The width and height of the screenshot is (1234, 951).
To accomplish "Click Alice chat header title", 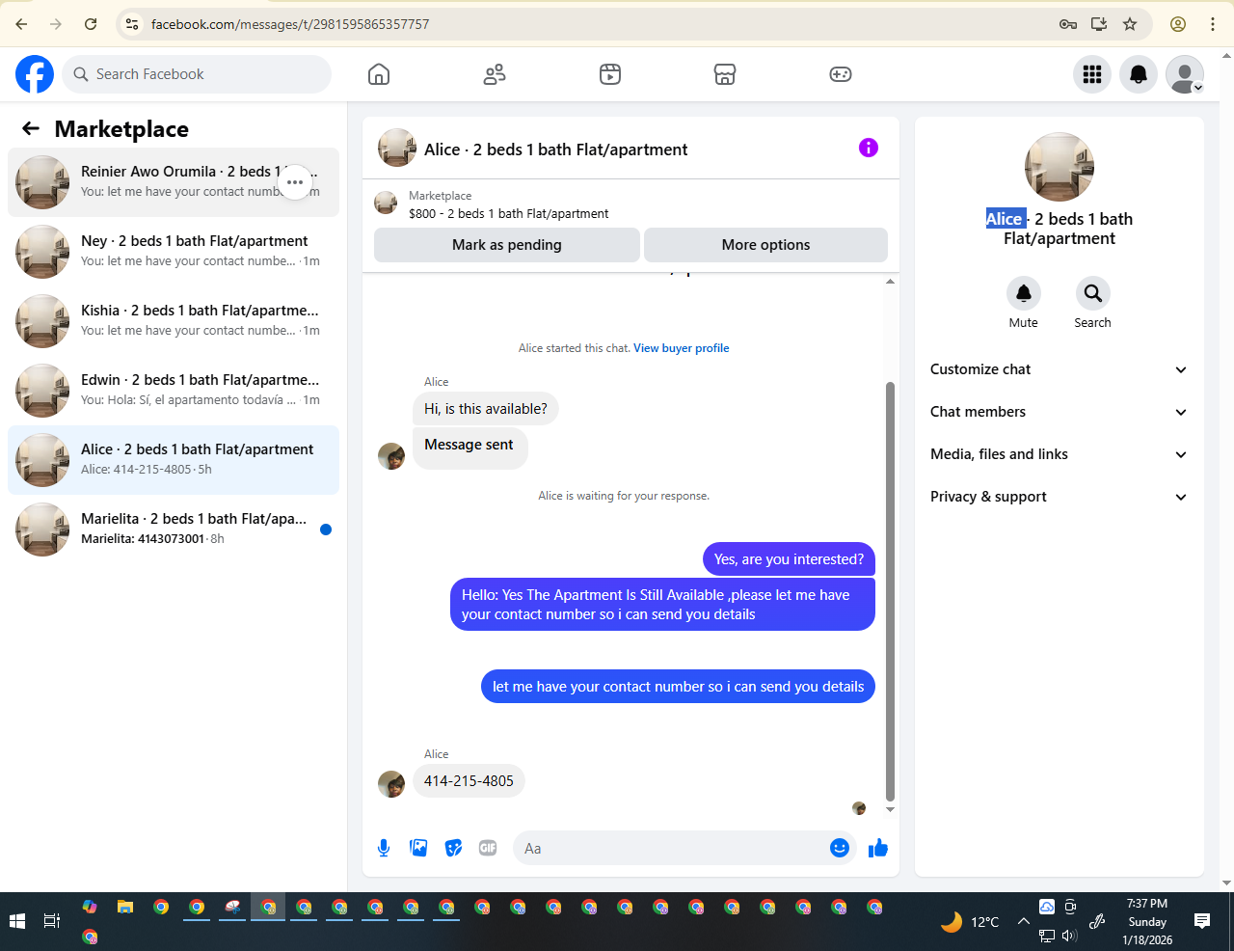I will (556, 149).
